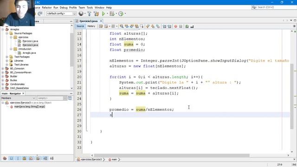
Task: Click the magnifier Find Selection icon in editor toolbar
Action: point(122,26)
